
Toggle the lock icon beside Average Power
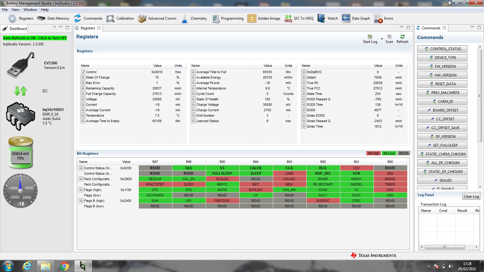pyautogui.click(x=193, y=83)
